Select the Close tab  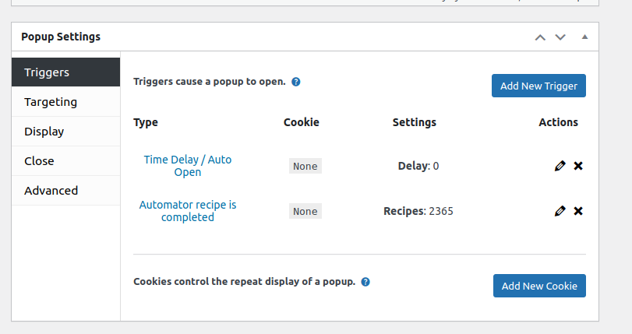point(66,161)
